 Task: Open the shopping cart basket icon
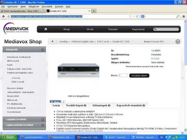(x=178, y=41)
